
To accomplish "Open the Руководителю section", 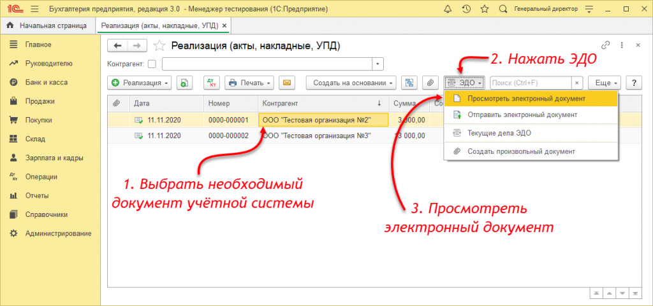I will pyautogui.click(x=50, y=64).
